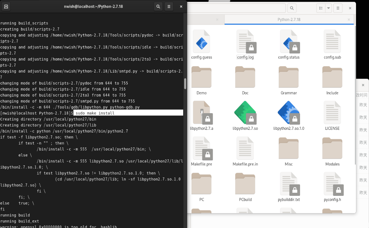Open the terminal hamburger menu
This screenshot has width=369, height=228.
pyautogui.click(x=169, y=6)
